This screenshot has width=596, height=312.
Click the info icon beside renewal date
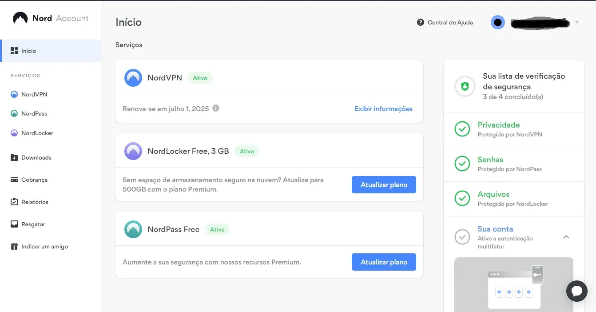(216, 108)
